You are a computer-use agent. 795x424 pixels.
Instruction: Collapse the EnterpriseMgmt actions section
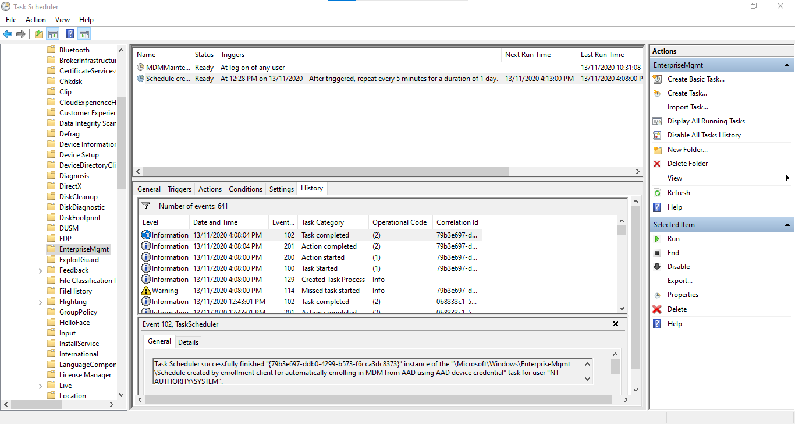point(787,65)
